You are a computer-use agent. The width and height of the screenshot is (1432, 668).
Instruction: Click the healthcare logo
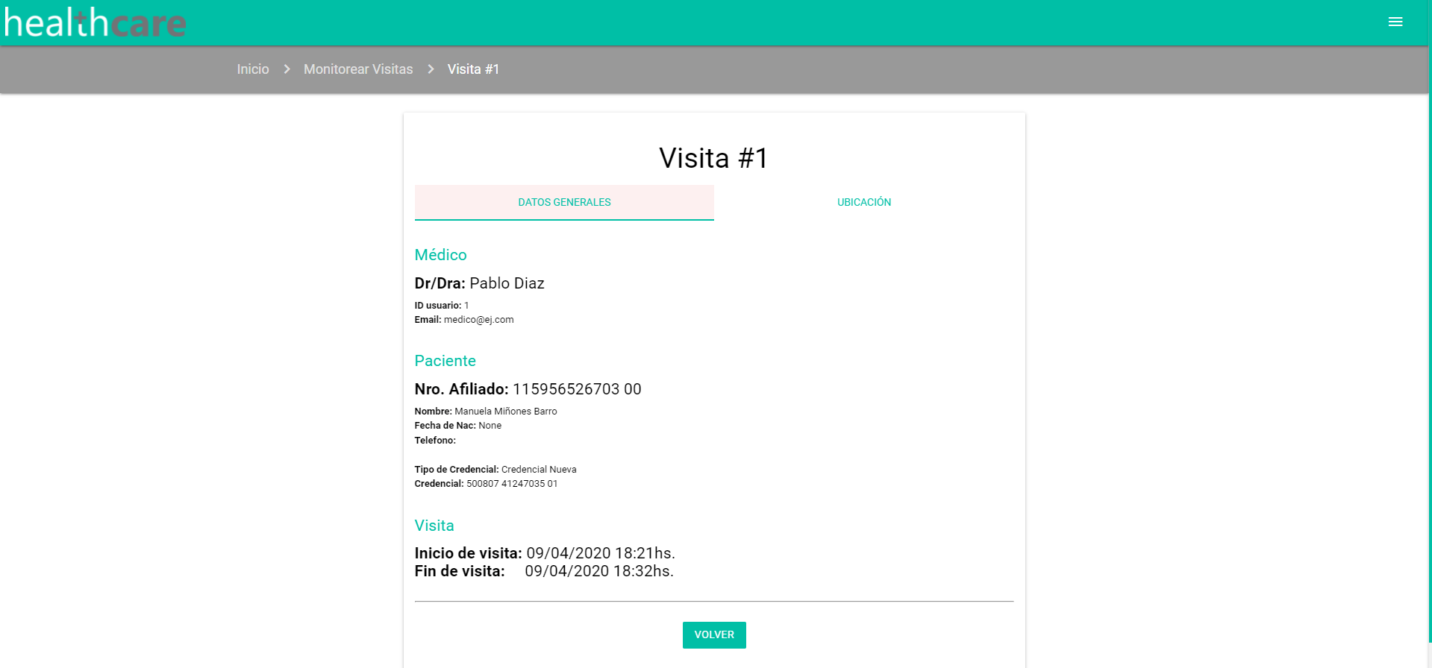coord(96,23)
